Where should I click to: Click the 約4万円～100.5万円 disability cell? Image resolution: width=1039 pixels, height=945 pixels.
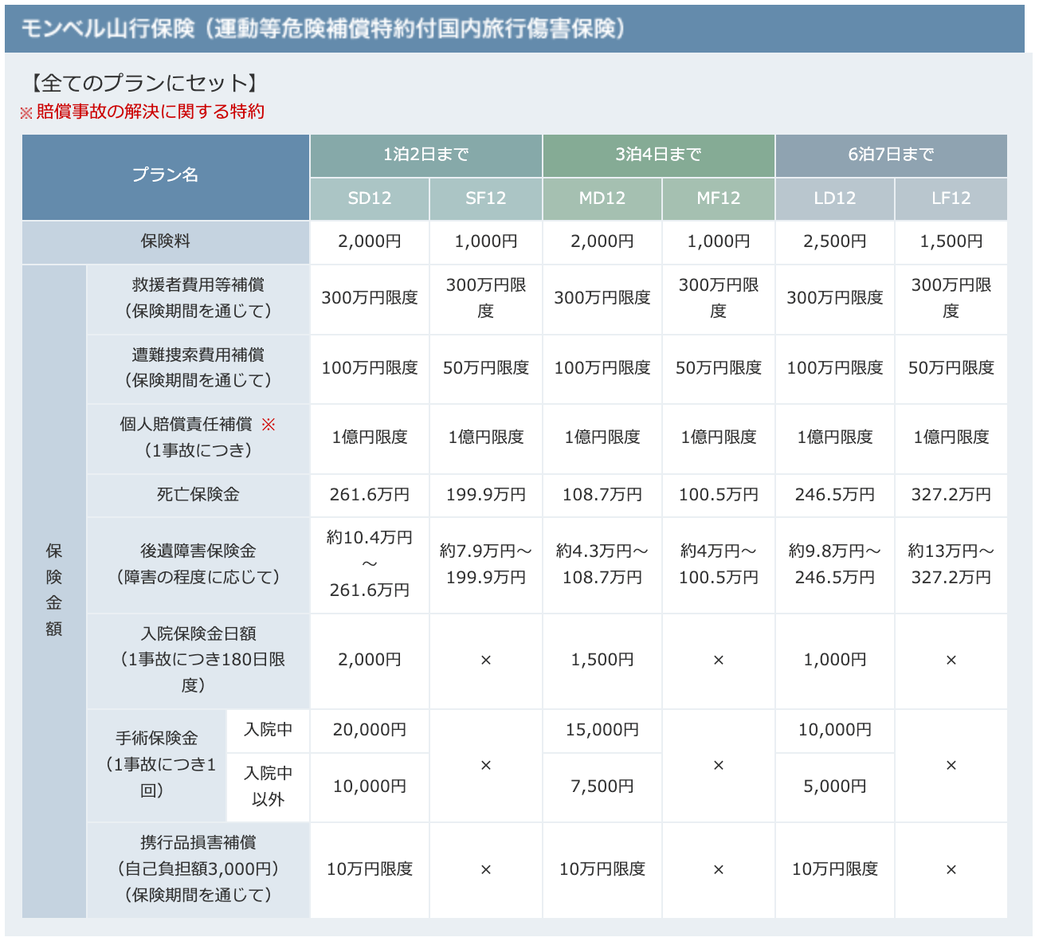pos(719,565)
